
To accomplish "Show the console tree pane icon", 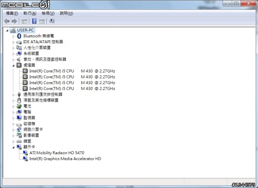I will tap(24, 21).
